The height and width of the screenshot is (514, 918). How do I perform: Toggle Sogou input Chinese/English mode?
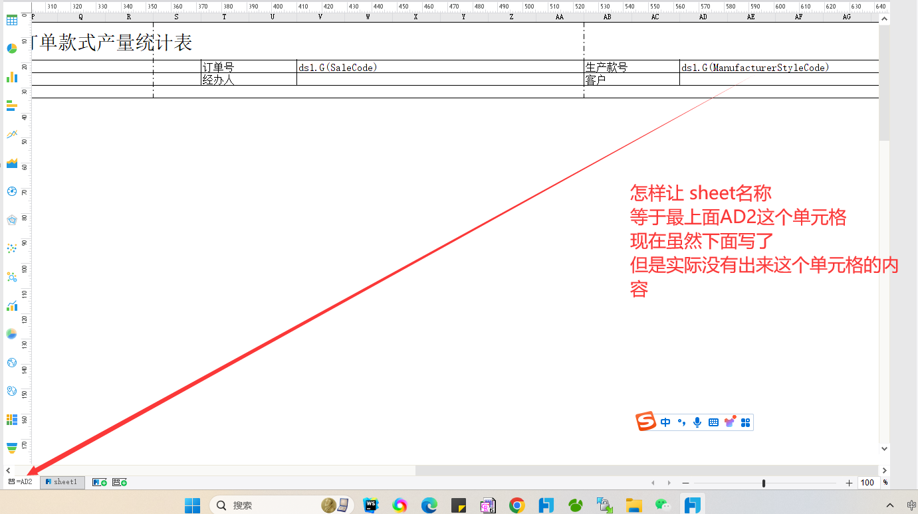tap(665, 422)
